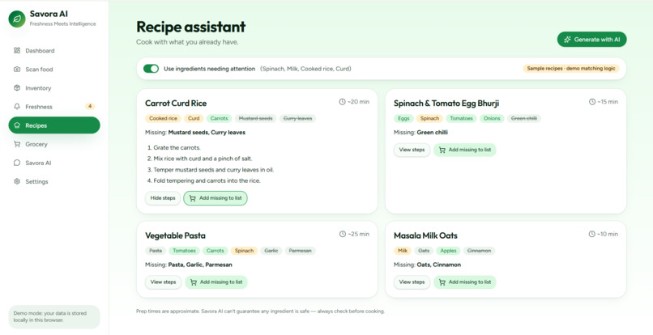
Task: Open the Grocery section
Action: coord(54,144)
